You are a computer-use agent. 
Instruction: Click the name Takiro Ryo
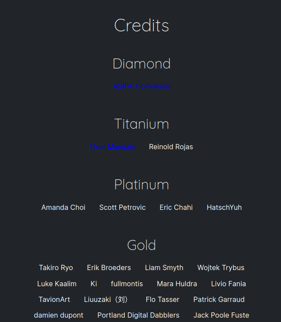coord(56,268)
